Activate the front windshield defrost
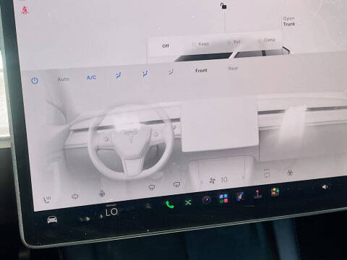Viewport: 347px width, 260px height. [152, 187]
